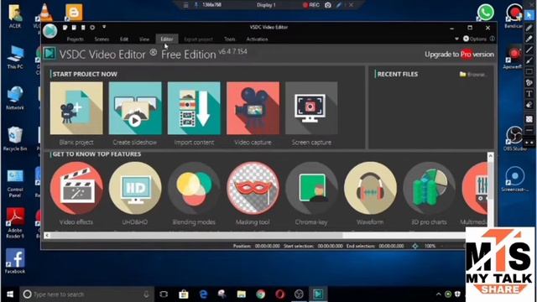Launch Video capture
The width and height of the screenshot is (537, 302).
pyautogui.click(x=253, y=108)
